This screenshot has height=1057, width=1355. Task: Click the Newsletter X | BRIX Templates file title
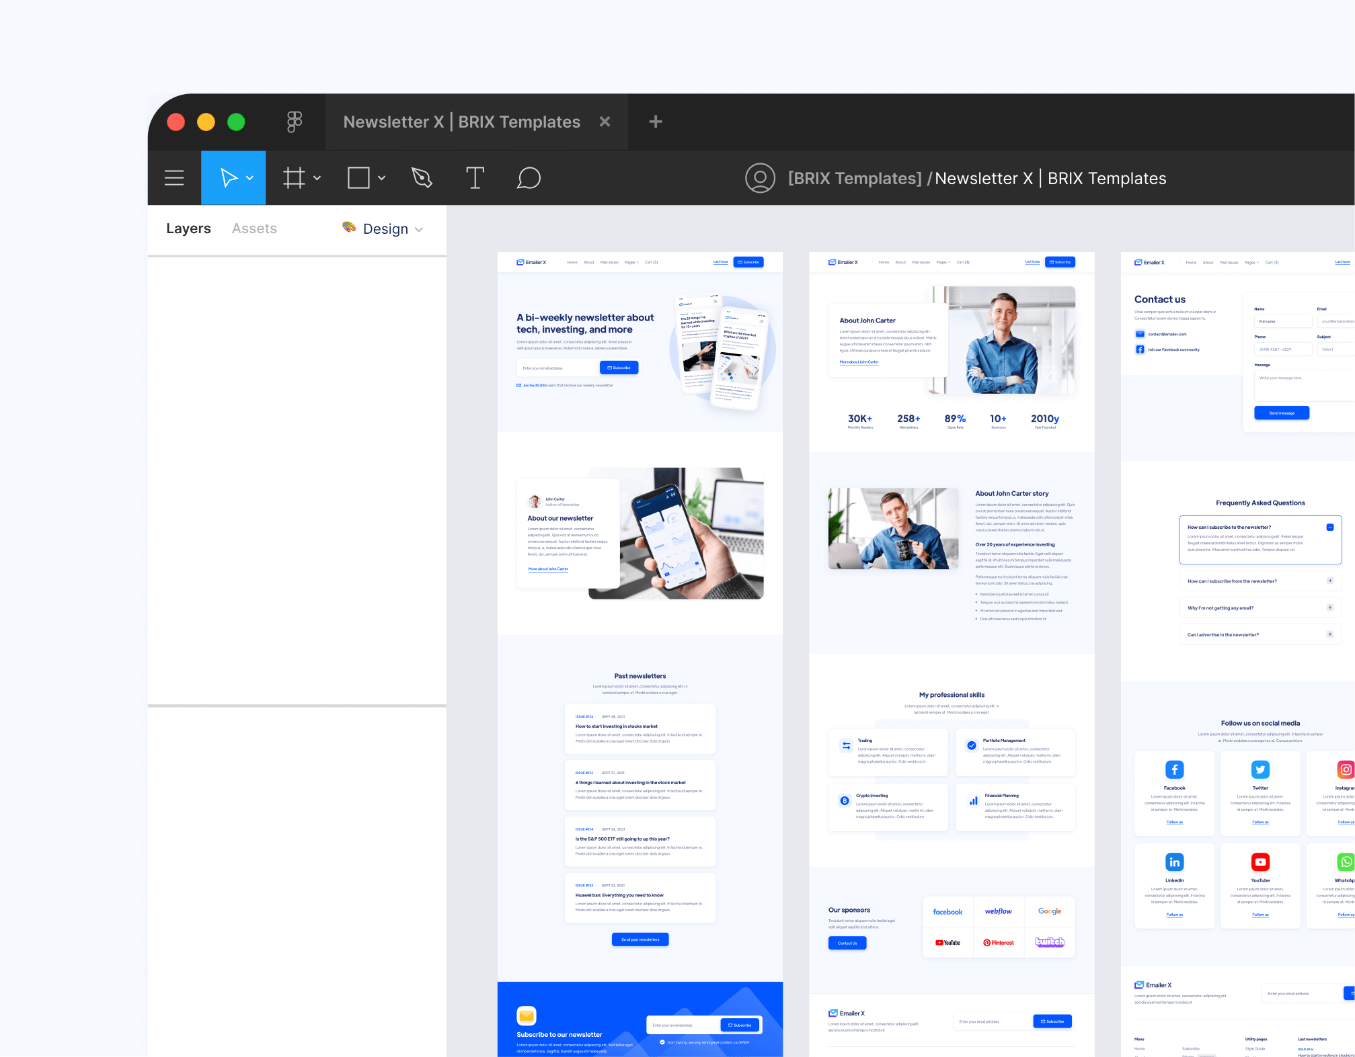[x=1050, y=178]
